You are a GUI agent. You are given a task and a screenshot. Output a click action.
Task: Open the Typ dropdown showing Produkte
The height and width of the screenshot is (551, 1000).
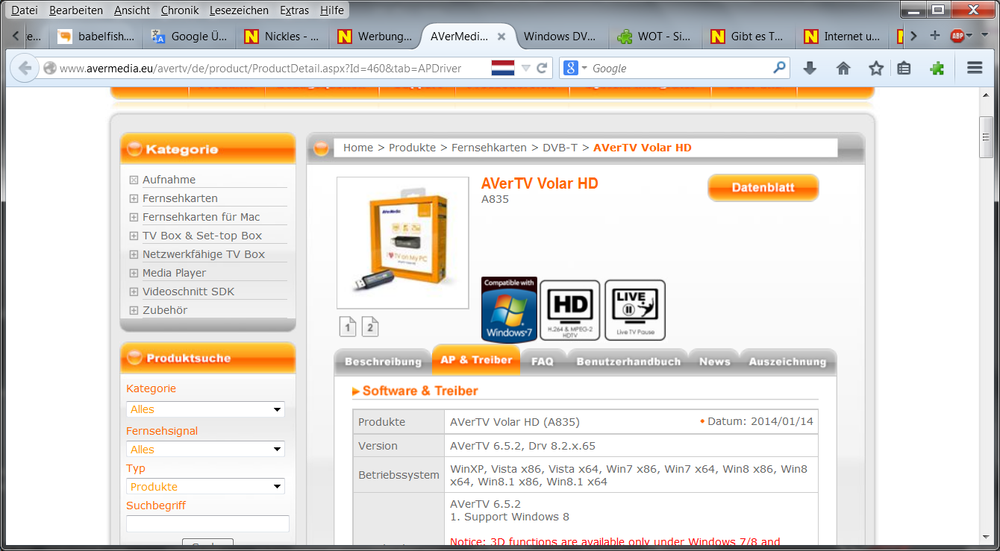205,487
